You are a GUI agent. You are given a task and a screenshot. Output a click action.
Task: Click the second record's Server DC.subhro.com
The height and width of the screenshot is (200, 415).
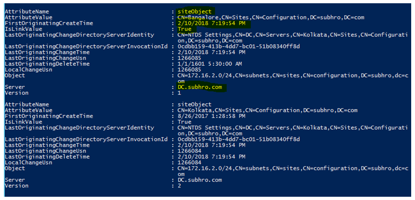200,180
